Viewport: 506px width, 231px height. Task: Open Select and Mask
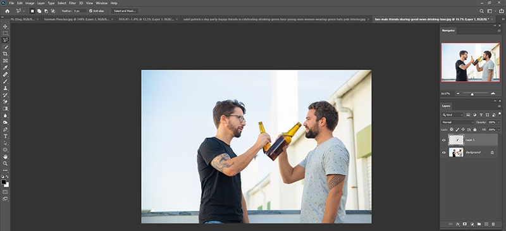coord(125,11)
